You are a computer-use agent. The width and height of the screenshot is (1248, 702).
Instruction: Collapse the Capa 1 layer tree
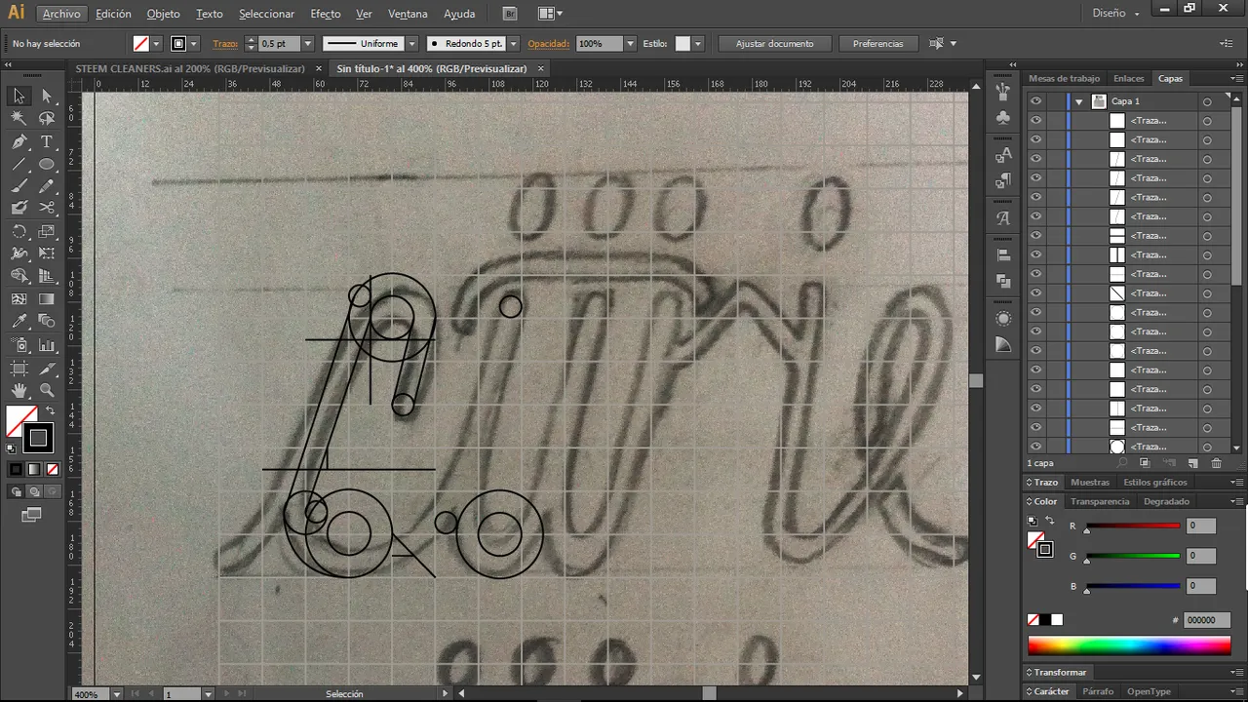1078,101
